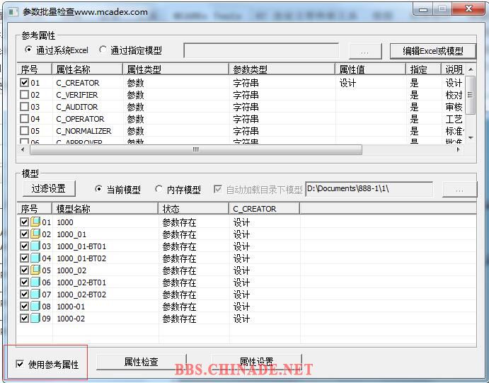Image resolution: width=489 pixels, height=383 pixels.
Task: Uncheck model 1000_01 row checkbox
Action: pyautogui.click(x=24, y=234)
